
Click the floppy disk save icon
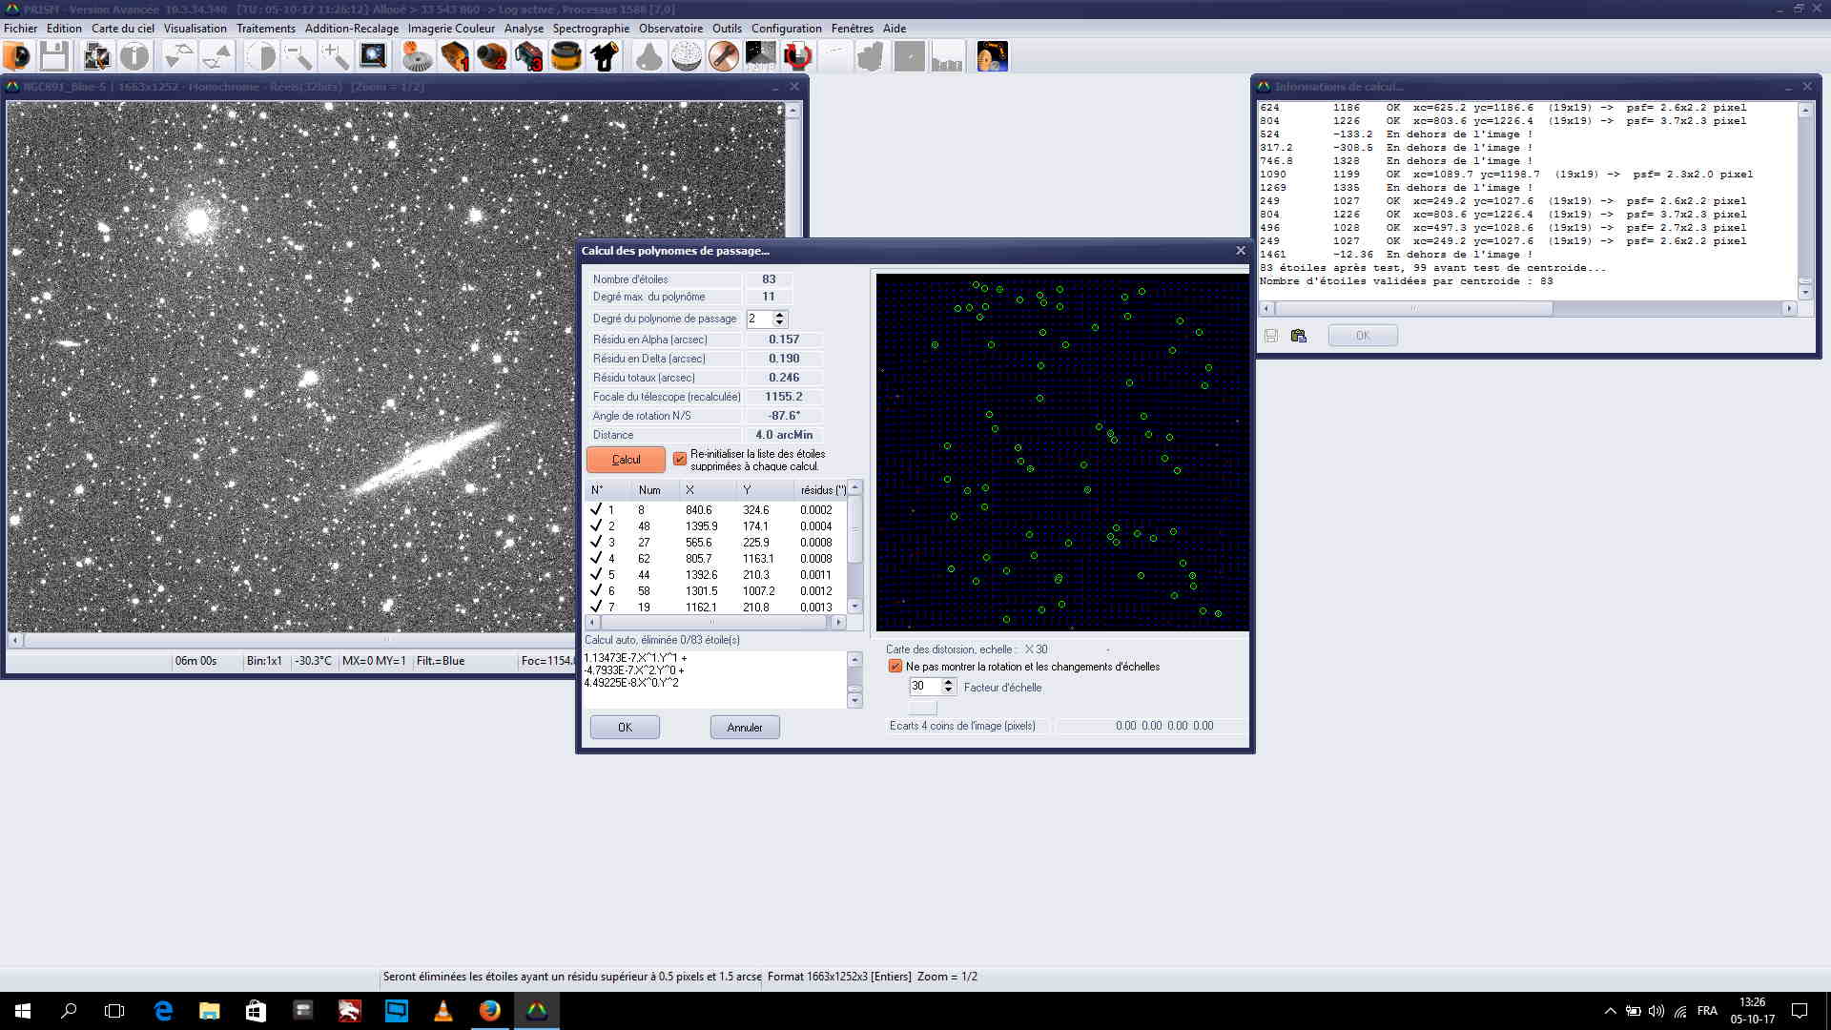54,57
